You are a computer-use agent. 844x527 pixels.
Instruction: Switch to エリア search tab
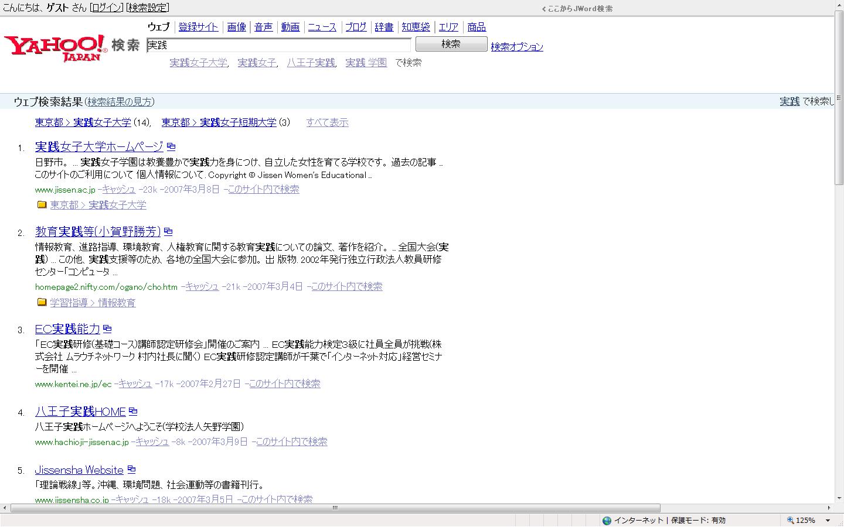[x=448, y=27]
